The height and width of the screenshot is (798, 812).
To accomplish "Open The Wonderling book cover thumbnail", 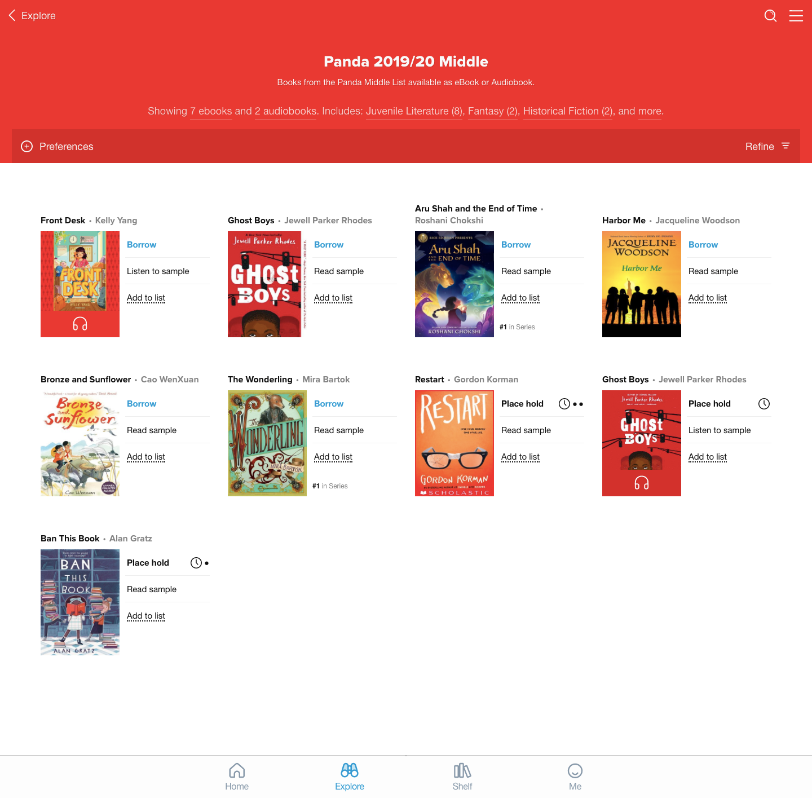I will (267, 443).
